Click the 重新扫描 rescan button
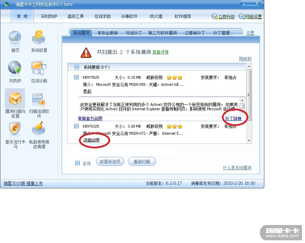305x243 pixels. 142,162
